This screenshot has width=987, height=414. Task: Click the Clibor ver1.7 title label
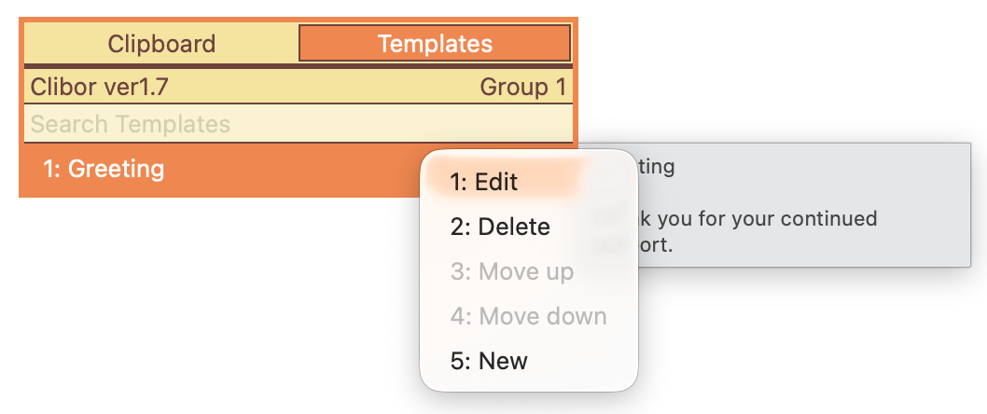[100, 87]
